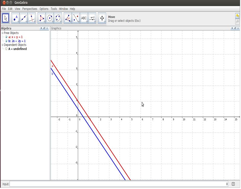This screenshot has width=241, height=189.
Task: Close the Graphics panel
Action: click(x=238, y=28)
